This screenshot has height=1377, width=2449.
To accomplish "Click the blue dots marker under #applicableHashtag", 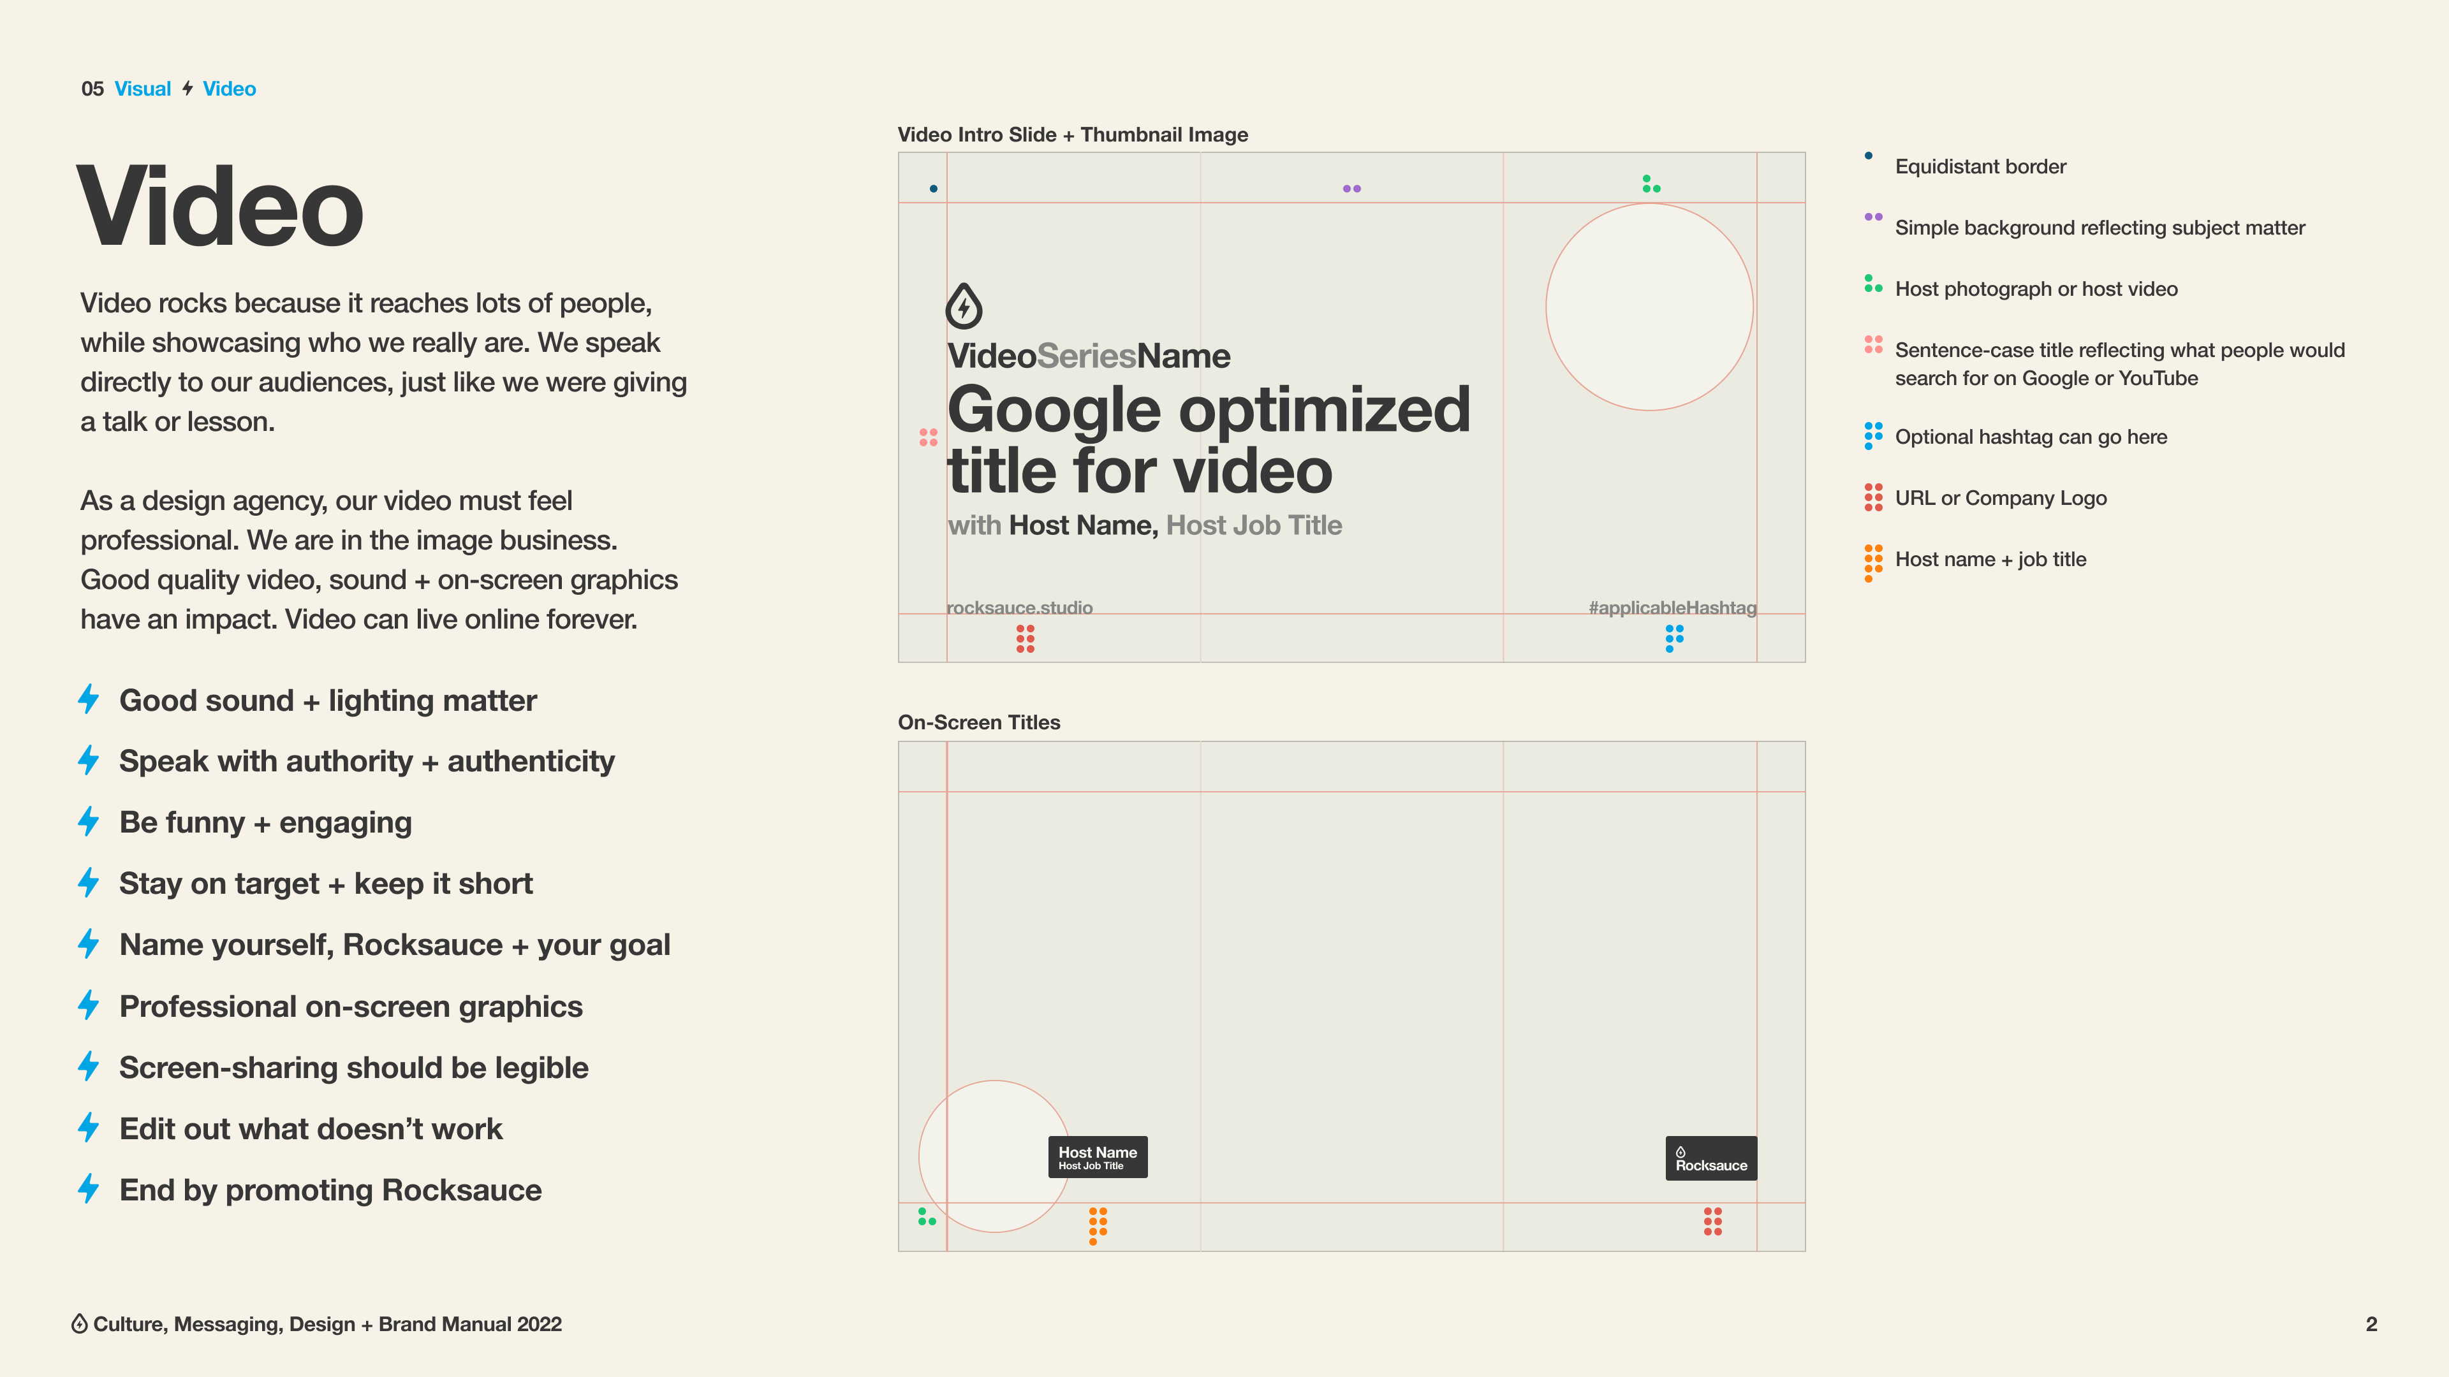I will click(x=1674, y=639).
